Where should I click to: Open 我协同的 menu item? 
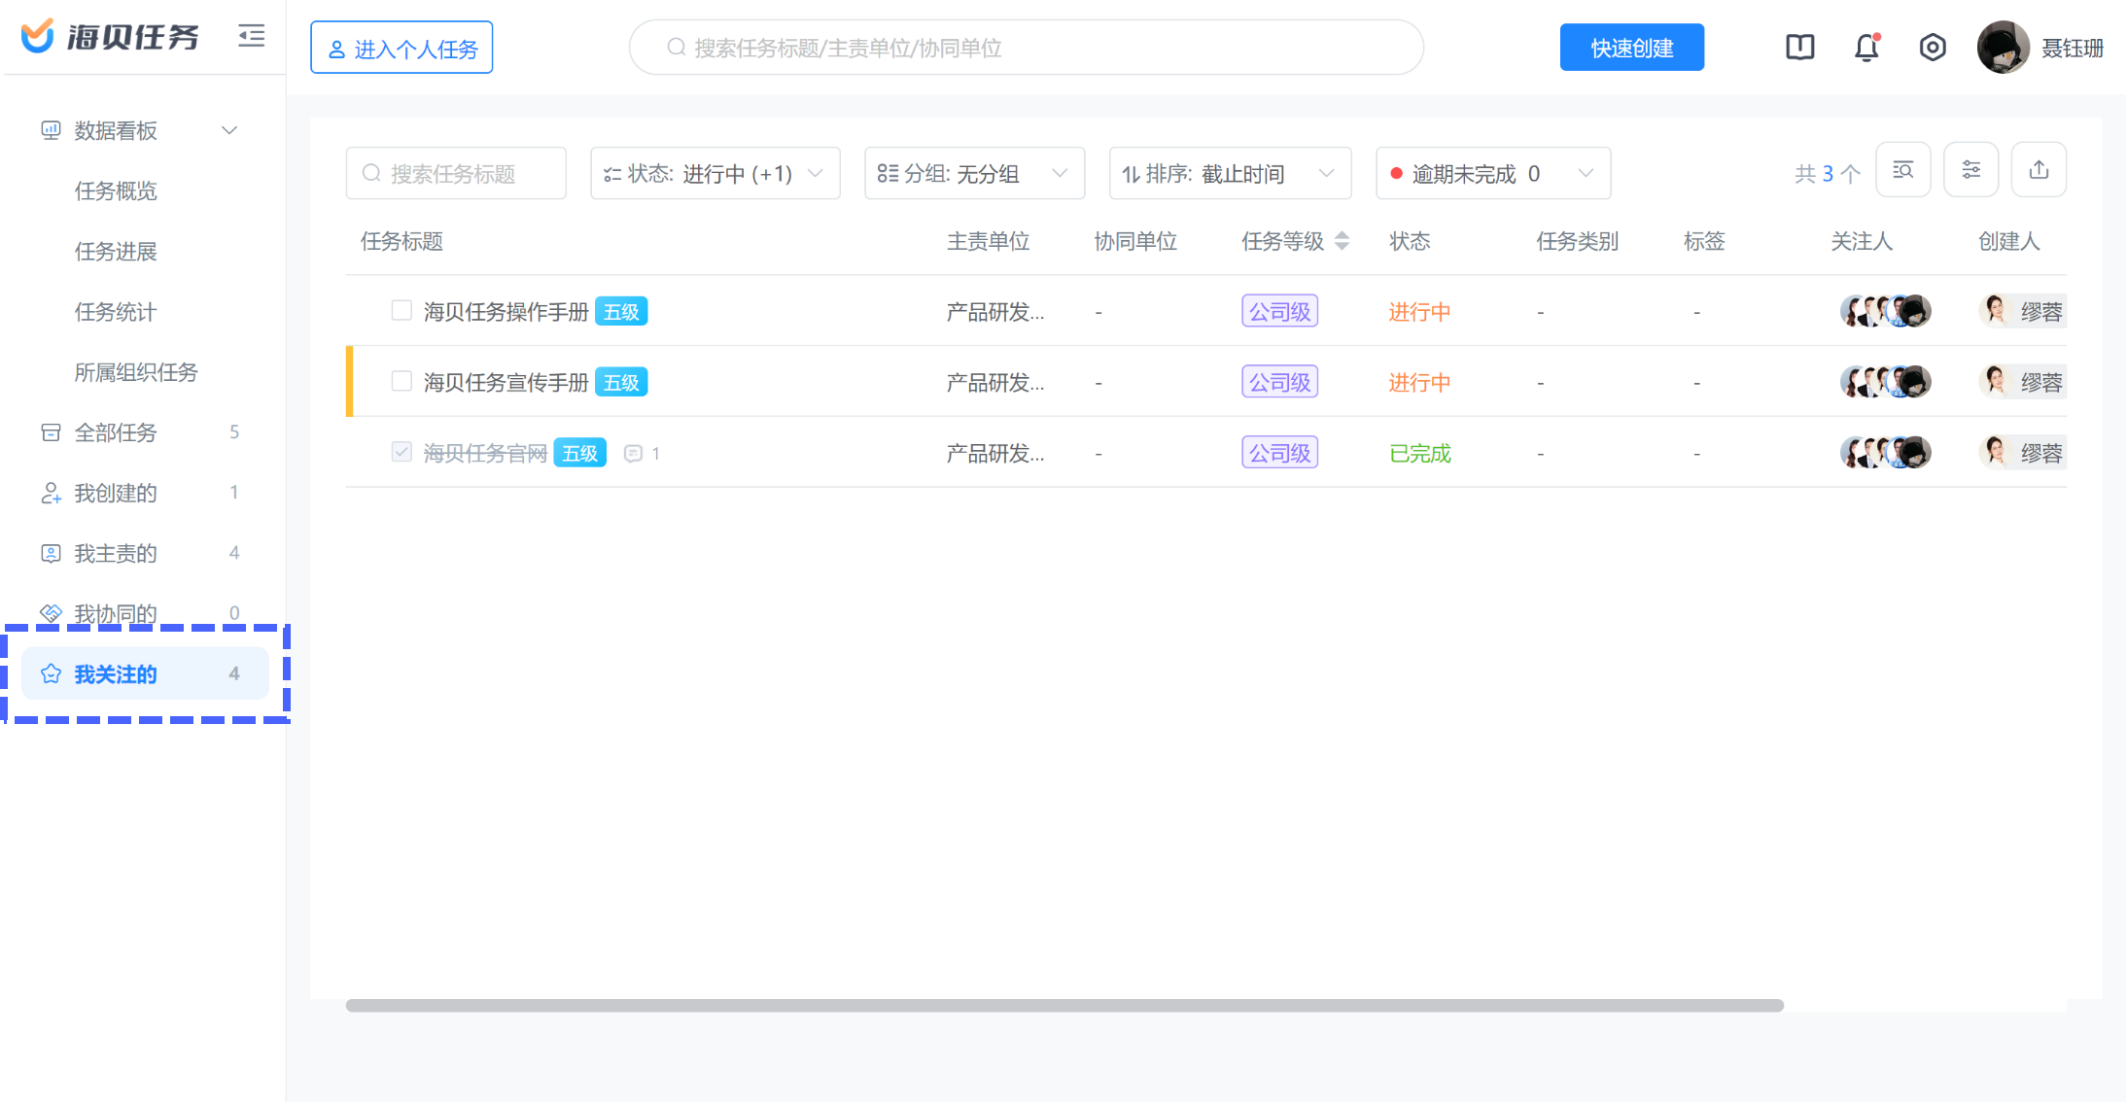pos(144,613)
